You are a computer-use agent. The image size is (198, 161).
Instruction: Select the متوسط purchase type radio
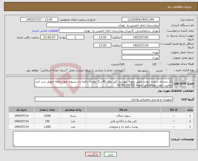(151, 70)
